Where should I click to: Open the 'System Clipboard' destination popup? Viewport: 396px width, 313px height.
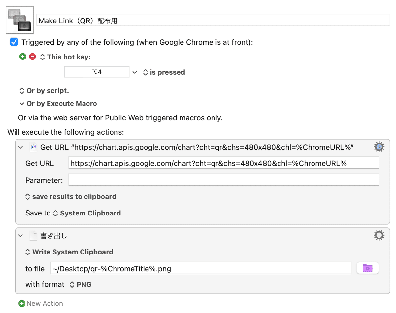[87, 213]
